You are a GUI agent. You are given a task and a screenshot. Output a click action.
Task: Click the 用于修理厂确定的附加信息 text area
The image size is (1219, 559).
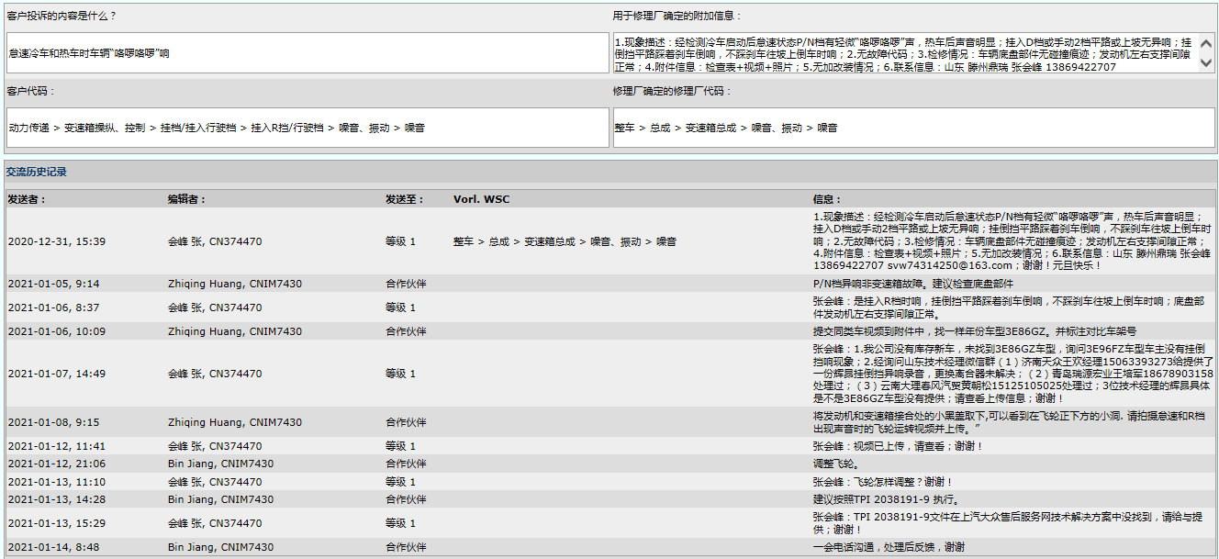[x=905, y=53]
